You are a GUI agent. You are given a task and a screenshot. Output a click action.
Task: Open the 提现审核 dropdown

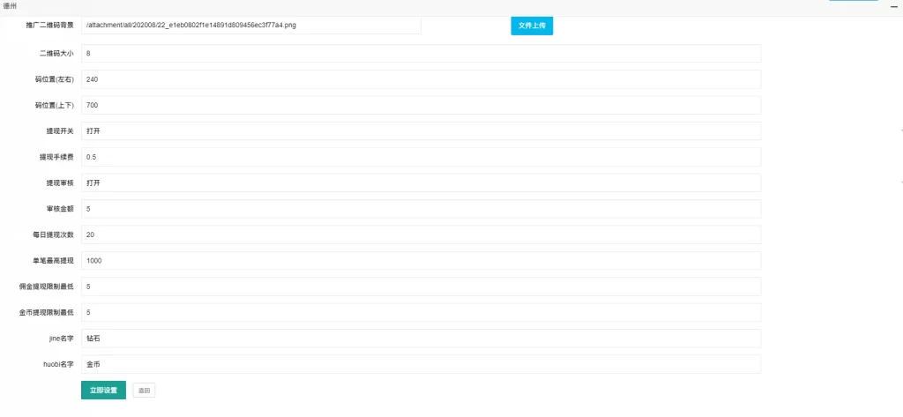(421, 182)
